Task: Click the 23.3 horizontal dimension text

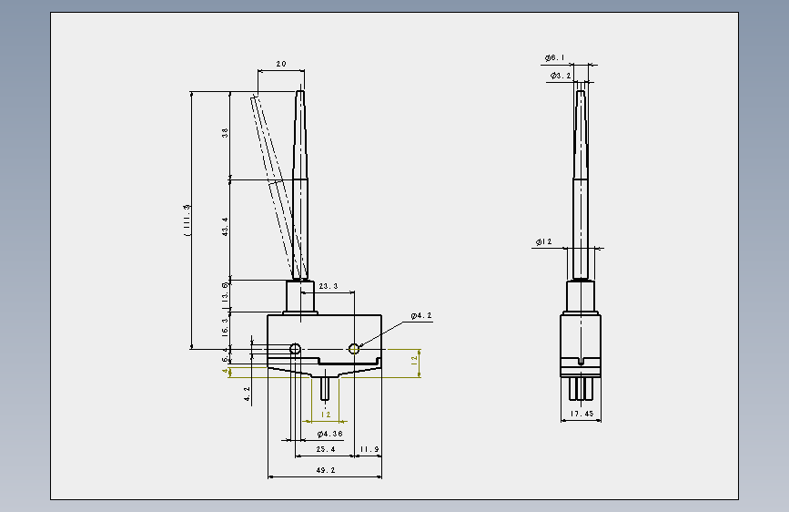Action: (329, 286)
